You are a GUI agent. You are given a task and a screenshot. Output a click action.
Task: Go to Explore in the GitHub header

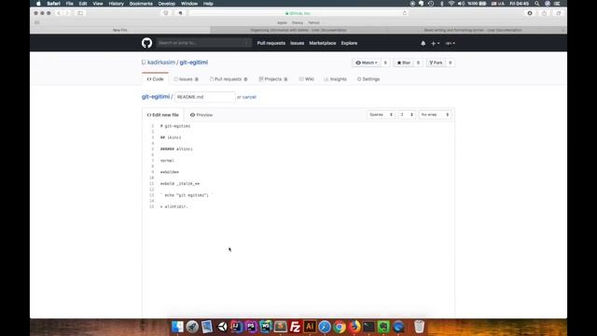tap(349, 44)
